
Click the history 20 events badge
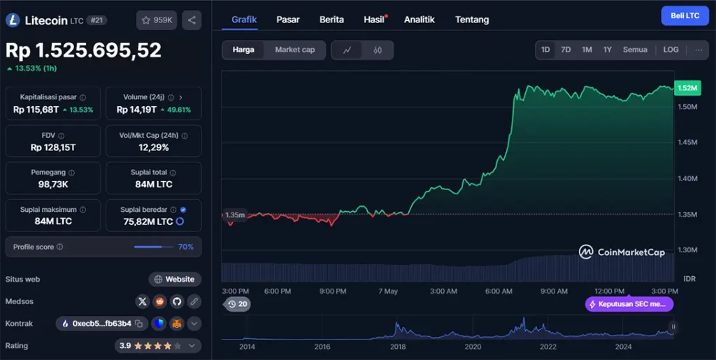238,304
